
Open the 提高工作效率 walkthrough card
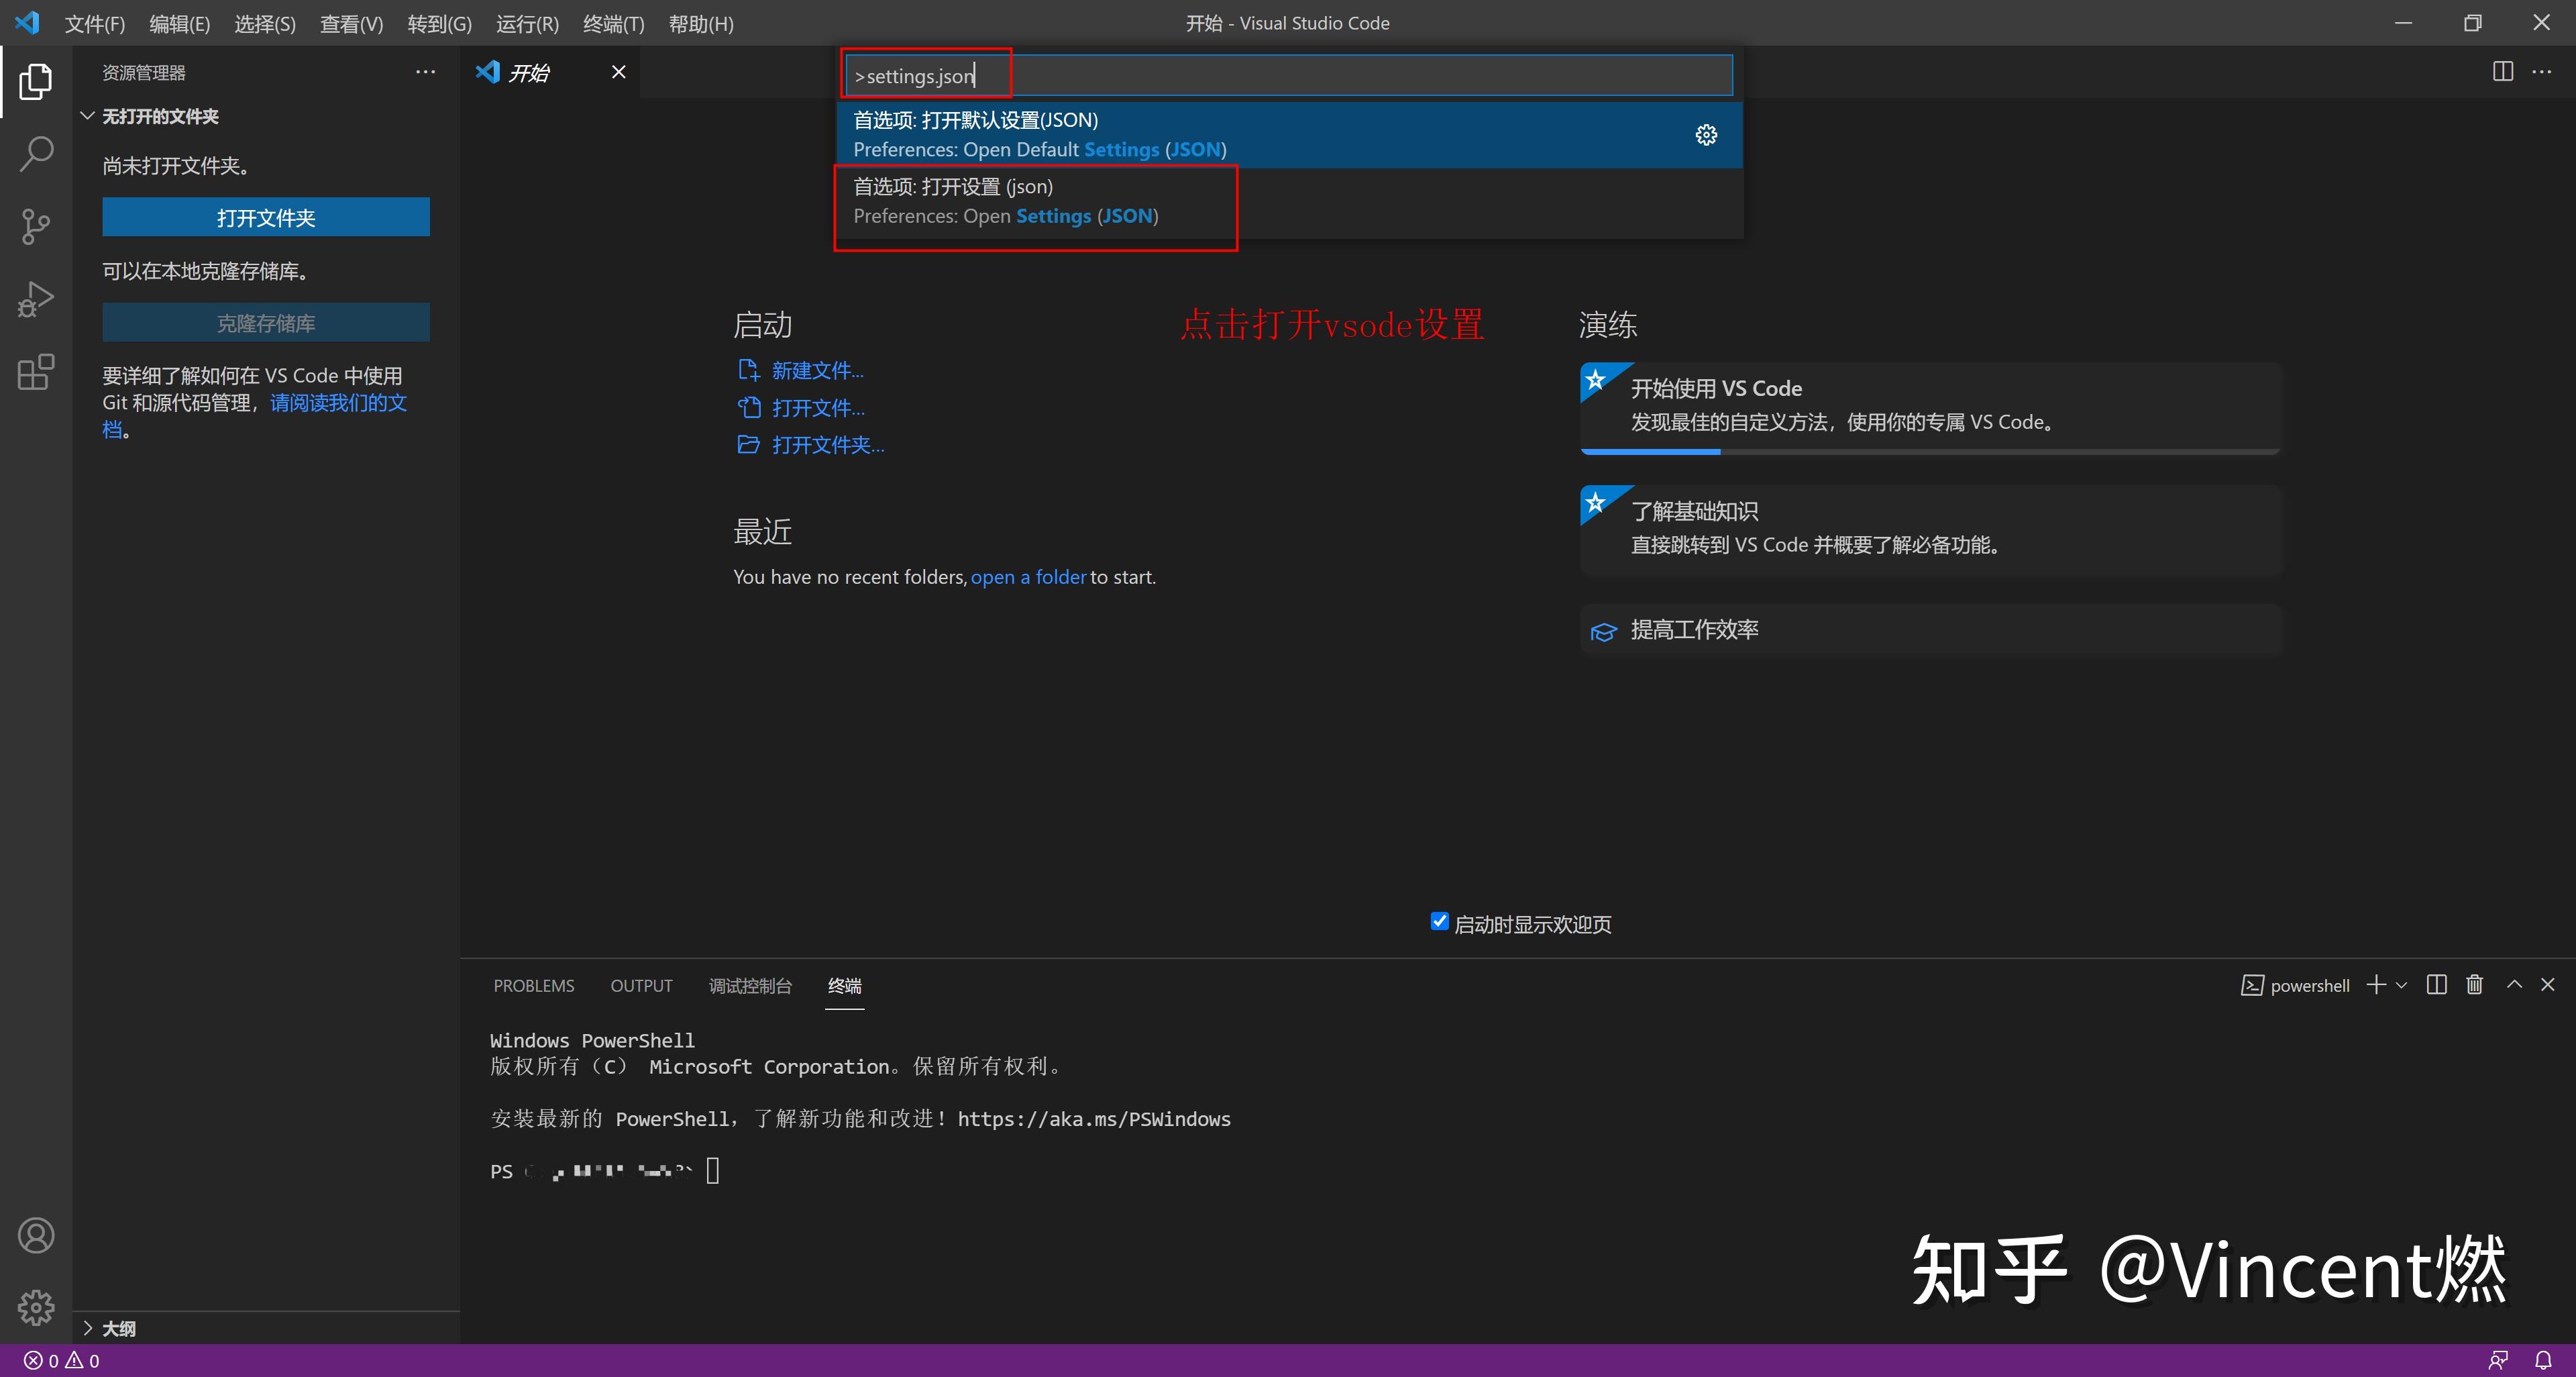[1930, 629]
